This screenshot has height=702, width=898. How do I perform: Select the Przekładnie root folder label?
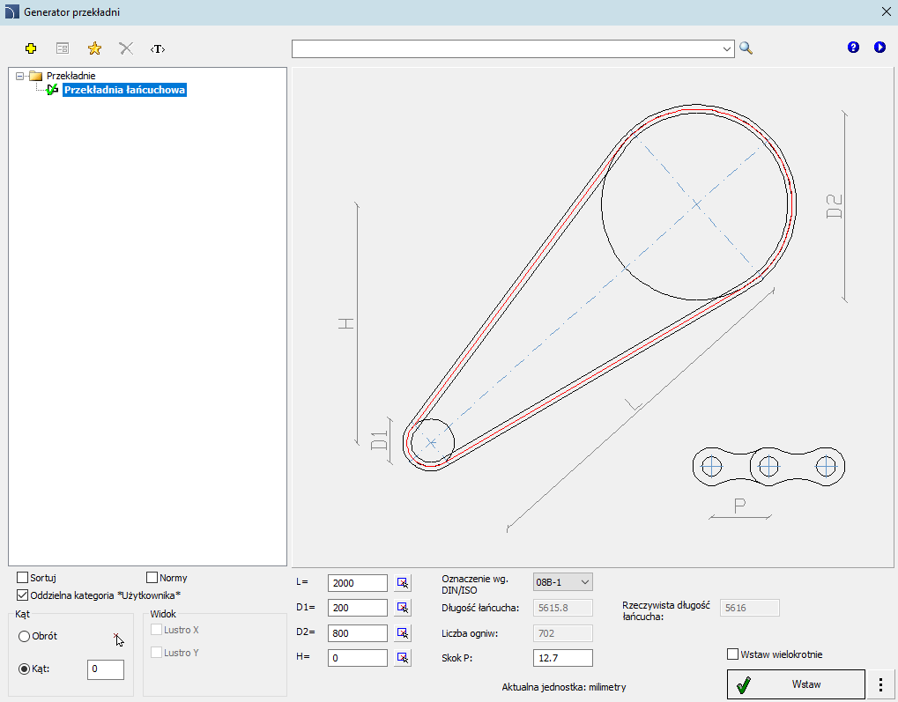(71, 76)
